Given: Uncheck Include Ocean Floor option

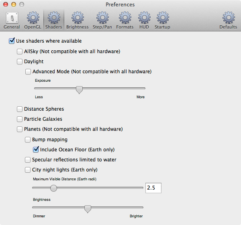Looking at the screenshot, I should (x=36, y=150).
